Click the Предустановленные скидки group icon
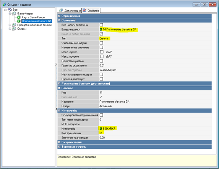The width and height of the screenshot is (219, 169). (14, 25)
